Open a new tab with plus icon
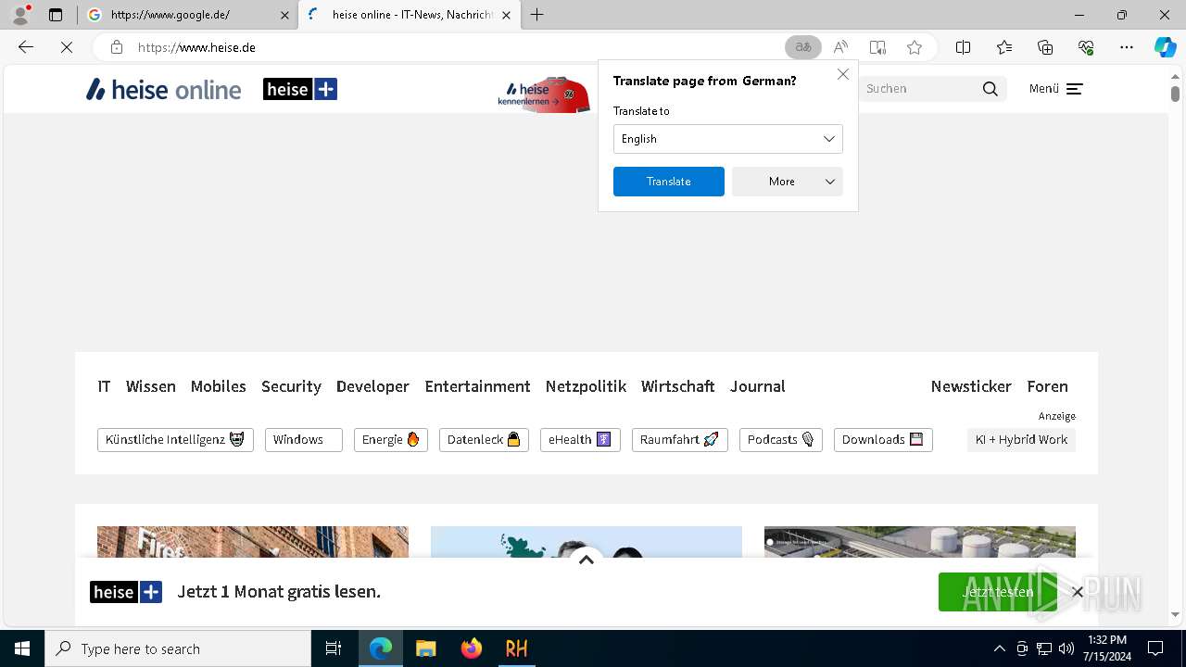 tap(537, 15)
